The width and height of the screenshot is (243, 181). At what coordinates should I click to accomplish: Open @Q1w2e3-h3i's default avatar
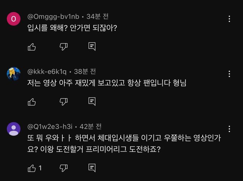pyautogui.click(x=14, y=129)
